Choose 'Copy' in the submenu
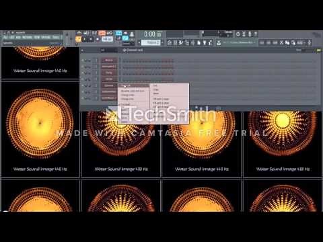 tap(156, 89)
